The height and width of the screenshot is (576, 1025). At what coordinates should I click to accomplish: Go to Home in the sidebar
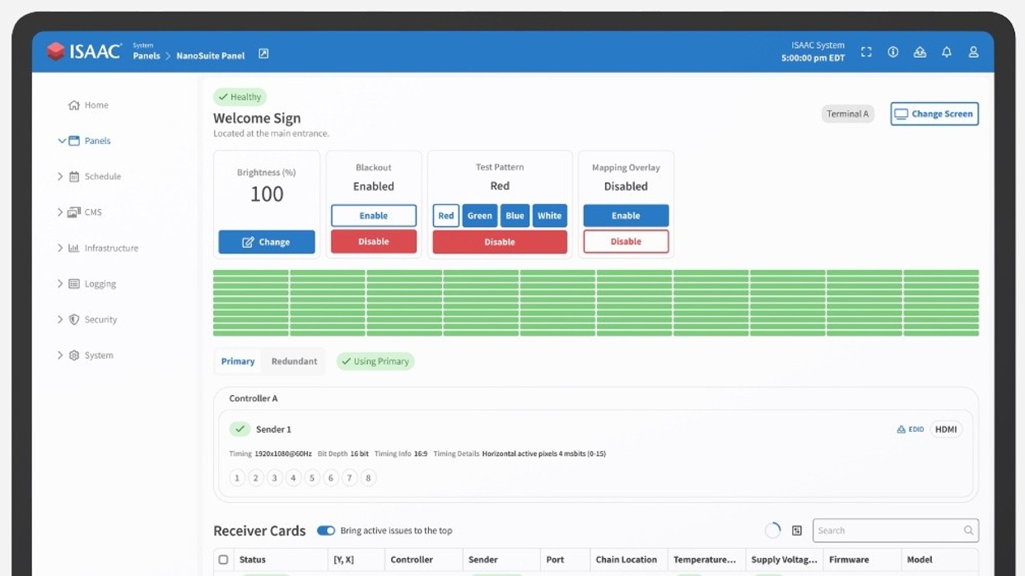(96, 105)
